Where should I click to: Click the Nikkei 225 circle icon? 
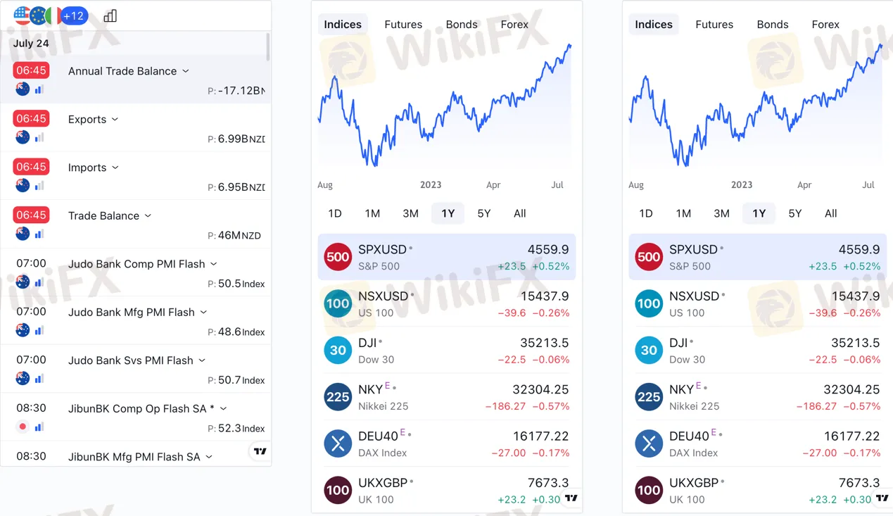(337, 396)
